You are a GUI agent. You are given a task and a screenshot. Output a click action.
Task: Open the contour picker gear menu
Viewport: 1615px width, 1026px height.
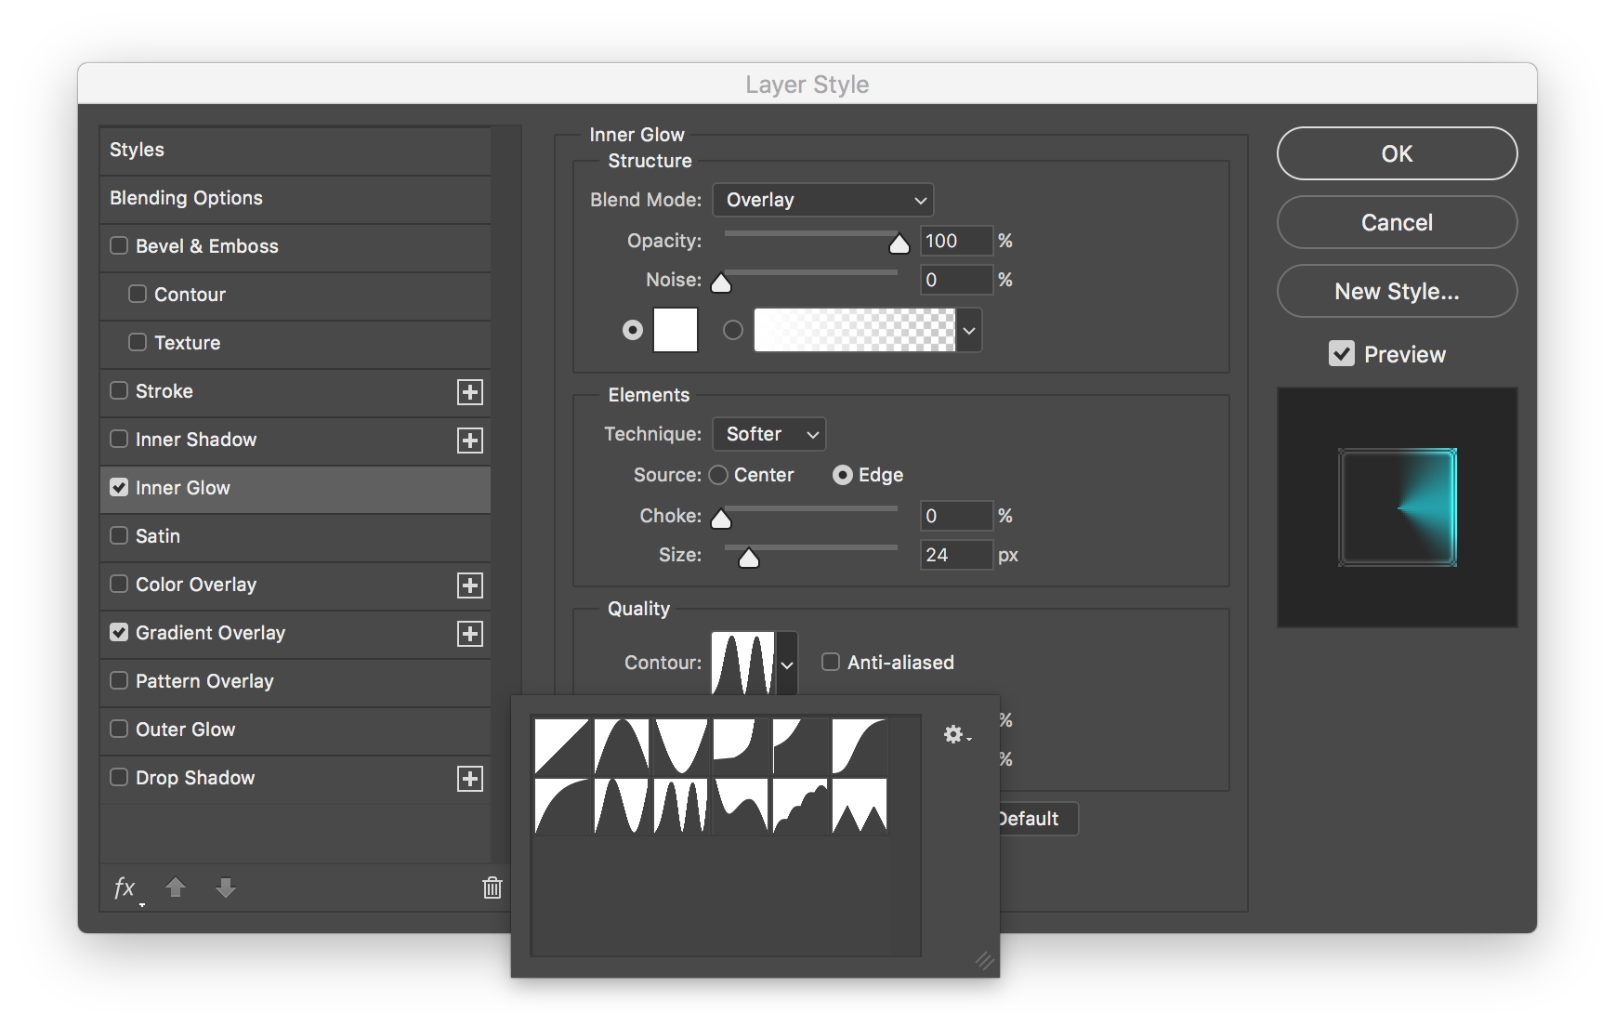click(x=953, y=734)
